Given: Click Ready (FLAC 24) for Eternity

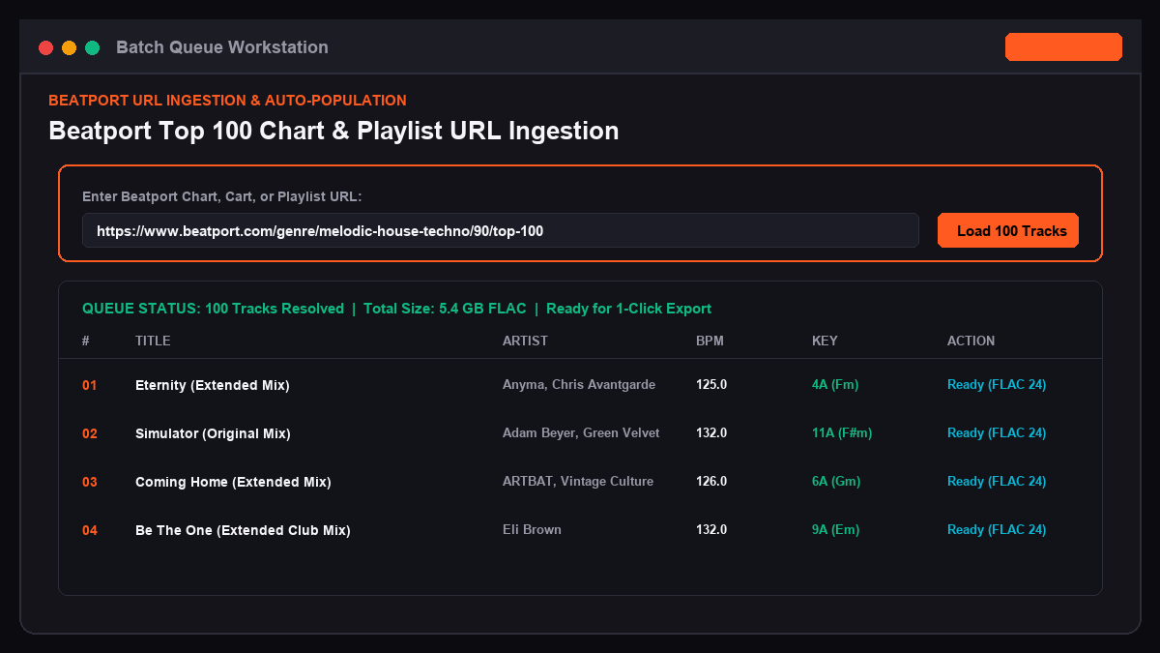Looking at the screenshot, I should point(997,384).
